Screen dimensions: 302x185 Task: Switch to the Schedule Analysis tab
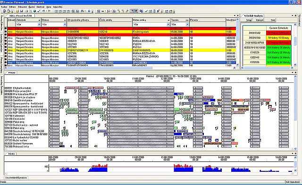click(x=253, y=16)
